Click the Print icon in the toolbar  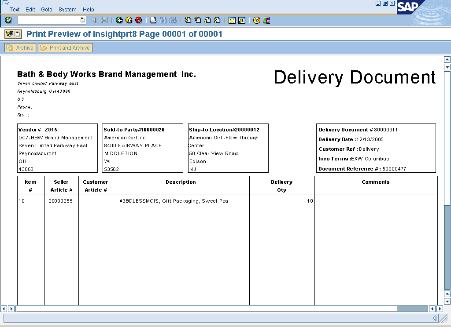tap(153, 20)
